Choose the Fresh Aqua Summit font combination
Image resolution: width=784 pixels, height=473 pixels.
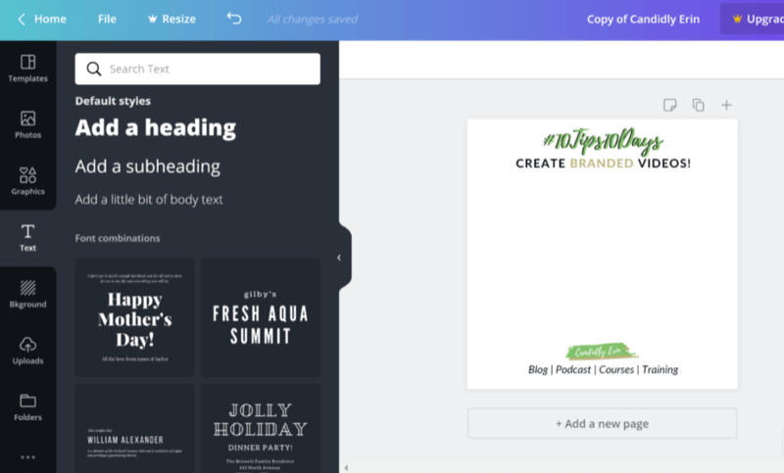click(261, 317)
